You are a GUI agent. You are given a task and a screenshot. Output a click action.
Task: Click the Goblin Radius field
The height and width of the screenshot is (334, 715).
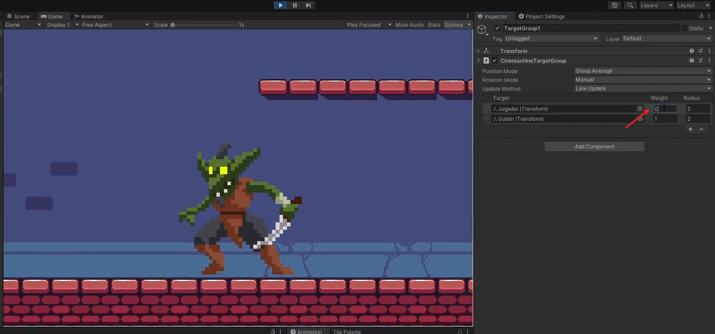pyautogui.click(x=698, y=119)
